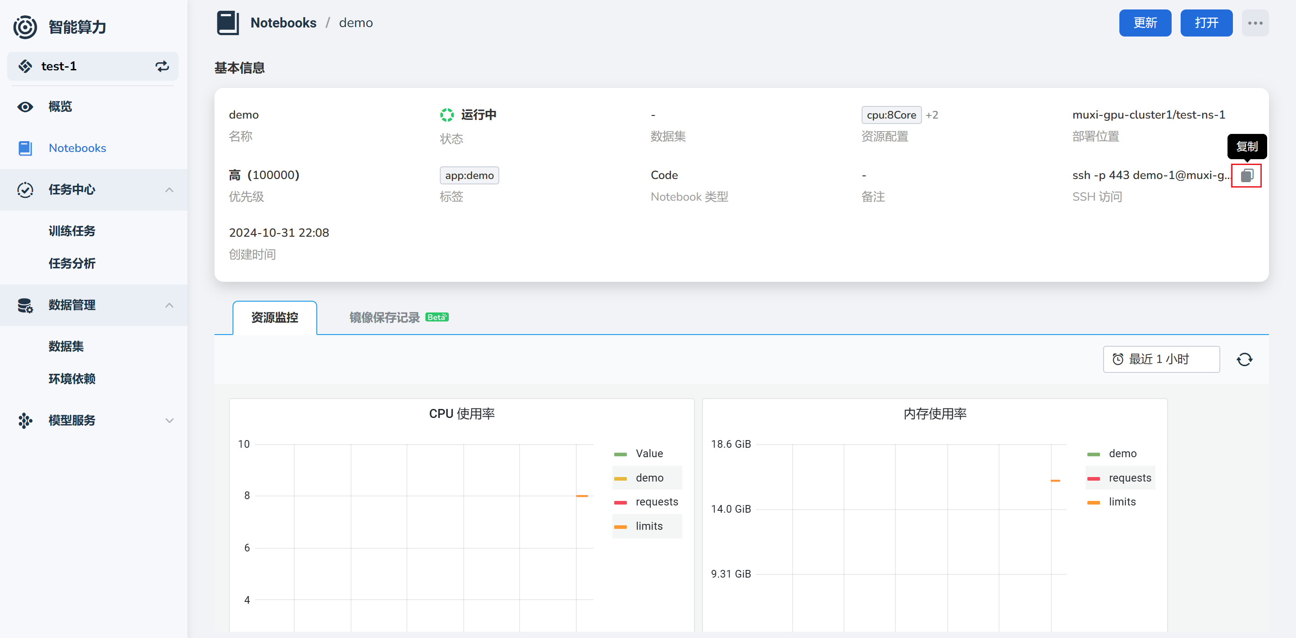The image size is (1296, 638).
Task: Open 任务分析 in the sidebar
Action: [x=72, y=263]
